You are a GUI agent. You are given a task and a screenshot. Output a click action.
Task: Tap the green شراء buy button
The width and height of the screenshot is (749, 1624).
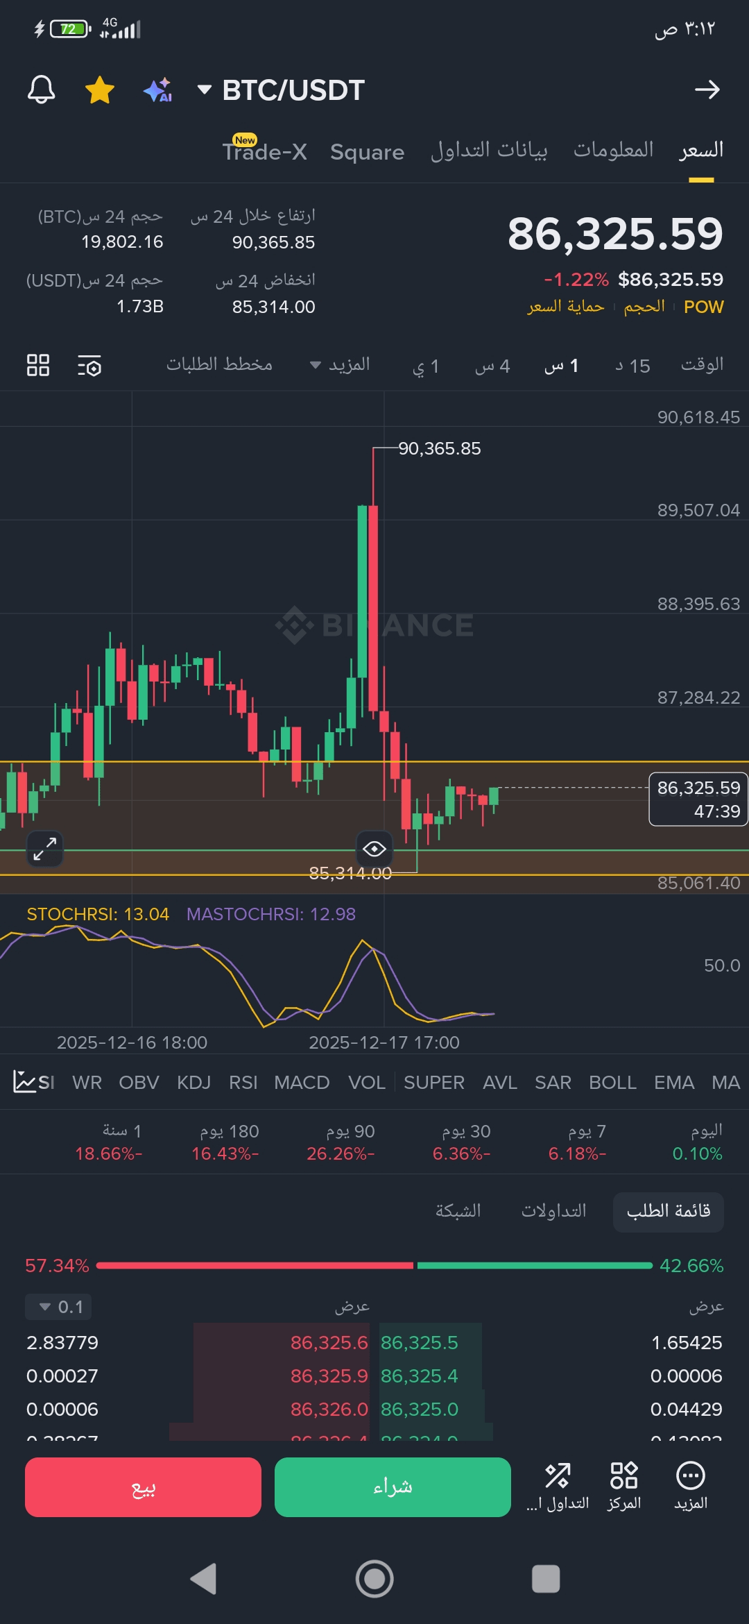(393, 1487)
